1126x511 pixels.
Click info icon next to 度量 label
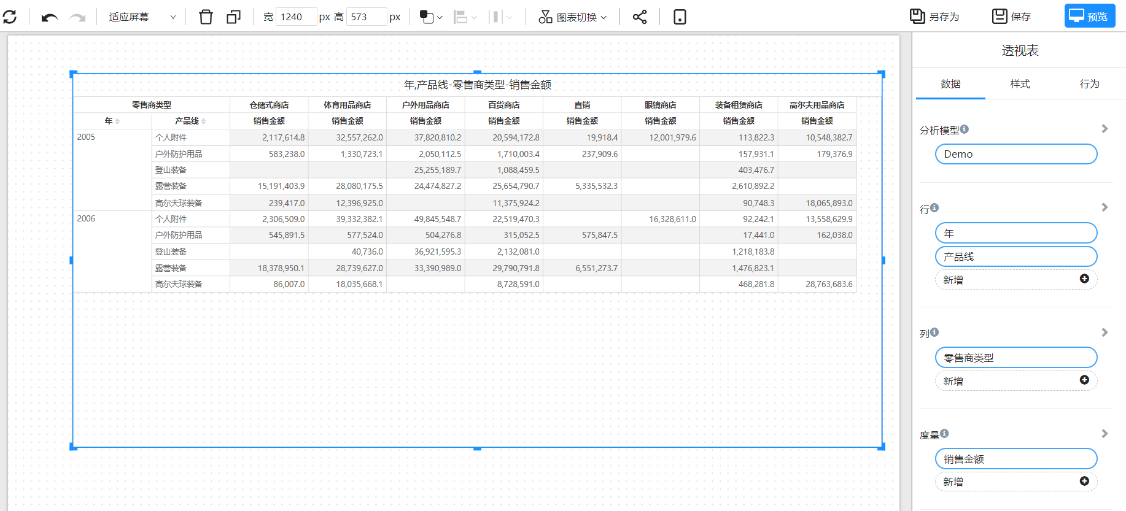(944, 433)
